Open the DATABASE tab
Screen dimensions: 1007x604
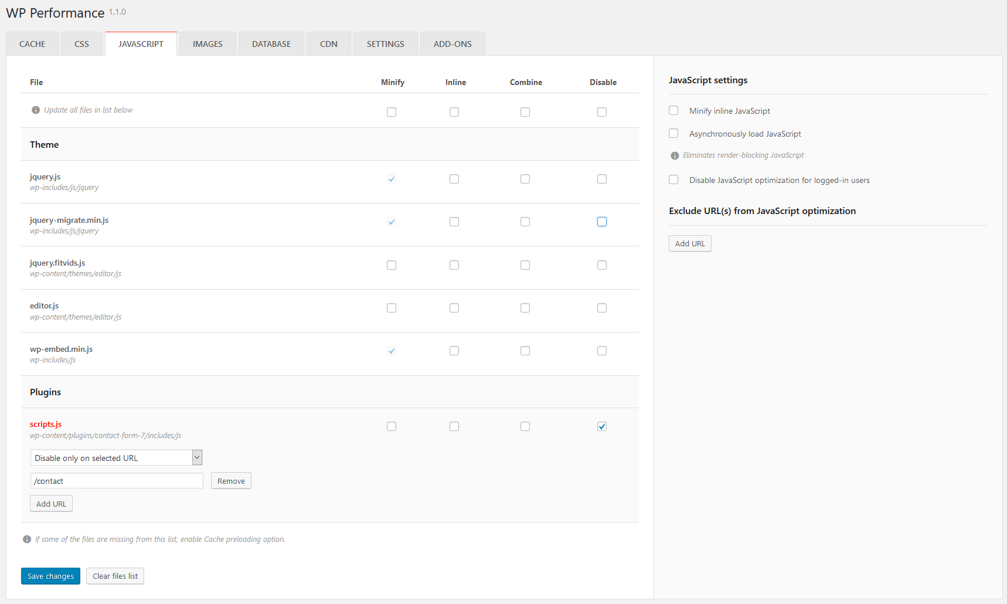click(271, 44)
